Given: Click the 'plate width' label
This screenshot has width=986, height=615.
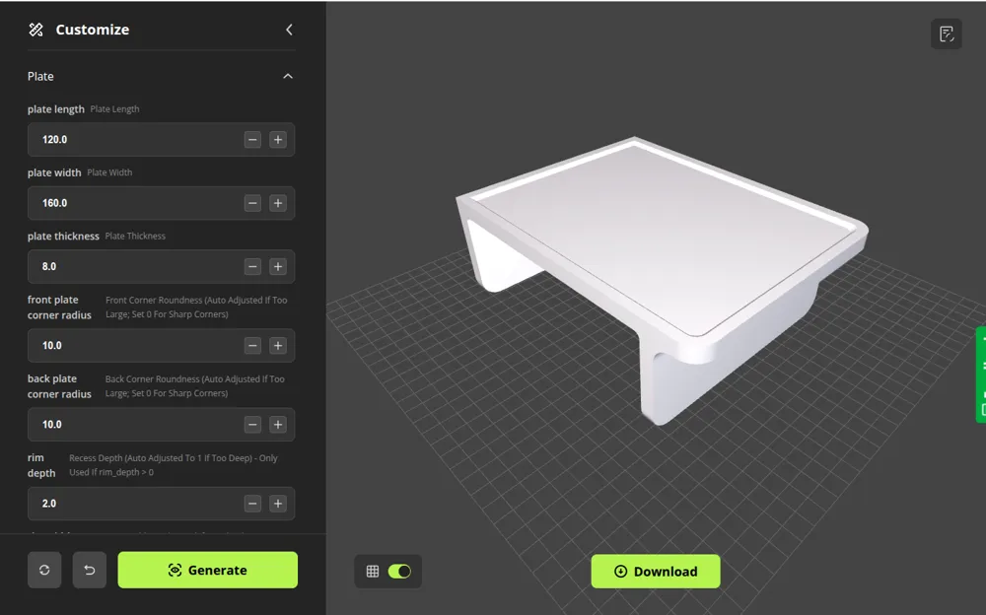Looking at the screenshot, I should pyautogui.click(x=54, y=172).
